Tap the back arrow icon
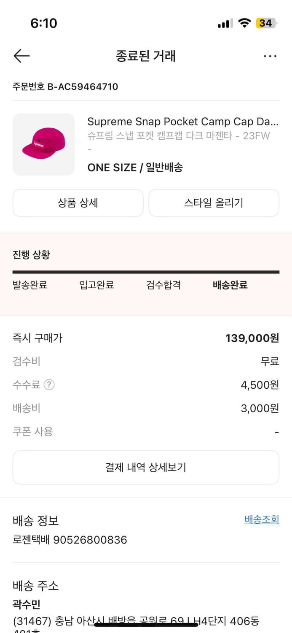 pos(21,56)
